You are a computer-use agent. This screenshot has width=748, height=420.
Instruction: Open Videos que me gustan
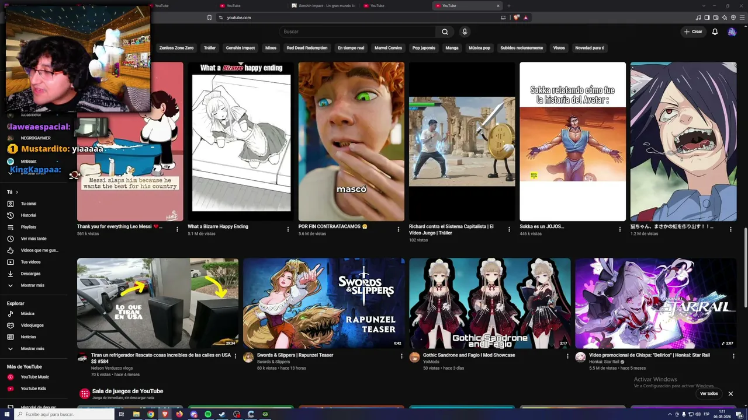coord(33,250)
